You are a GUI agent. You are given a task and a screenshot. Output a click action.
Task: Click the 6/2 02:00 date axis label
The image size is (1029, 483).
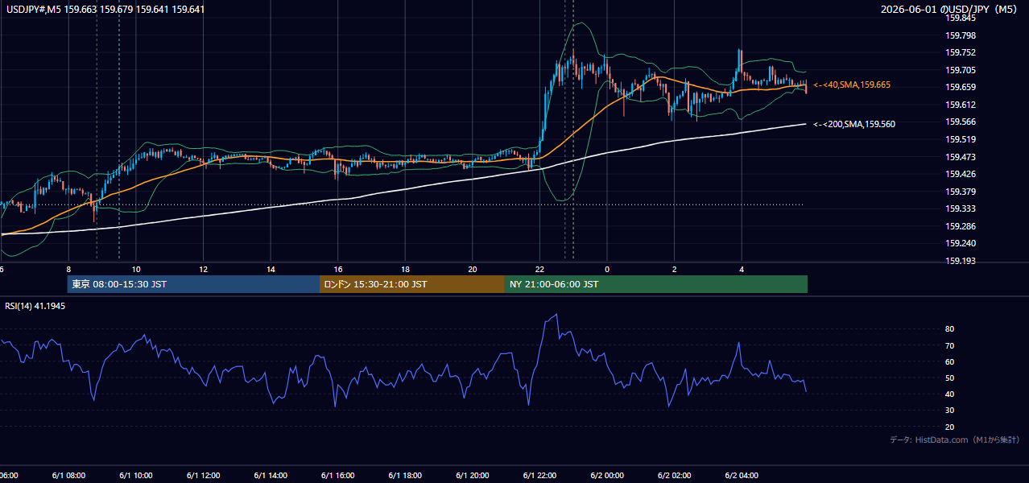675,475
